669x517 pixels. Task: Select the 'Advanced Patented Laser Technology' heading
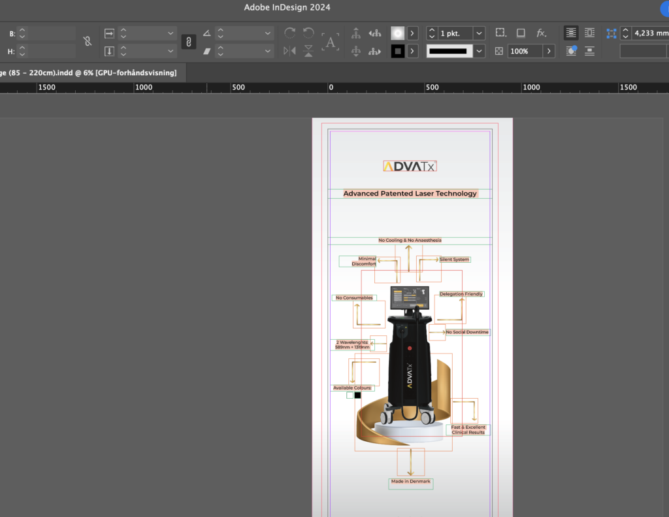click(410, 193)
